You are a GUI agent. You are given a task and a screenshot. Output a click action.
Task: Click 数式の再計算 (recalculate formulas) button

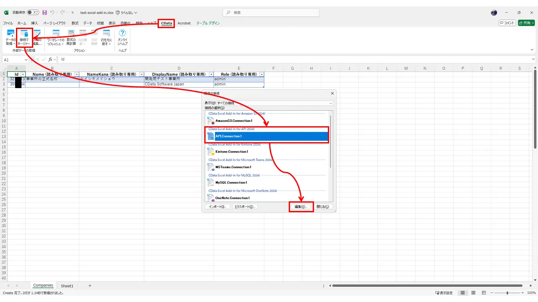tap(71, 38)
